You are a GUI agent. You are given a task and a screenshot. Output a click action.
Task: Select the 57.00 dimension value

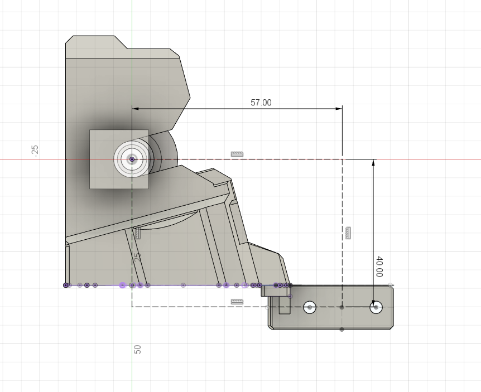262,102
